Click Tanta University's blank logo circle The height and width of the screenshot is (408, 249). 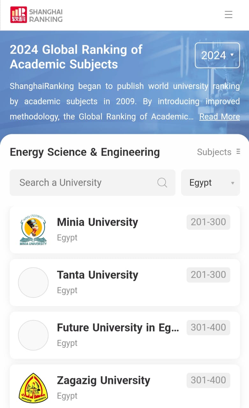click(33, 282)
